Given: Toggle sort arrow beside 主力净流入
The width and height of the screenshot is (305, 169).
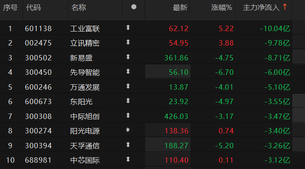Looking at the screenshot, I should [x=285, y=7].
